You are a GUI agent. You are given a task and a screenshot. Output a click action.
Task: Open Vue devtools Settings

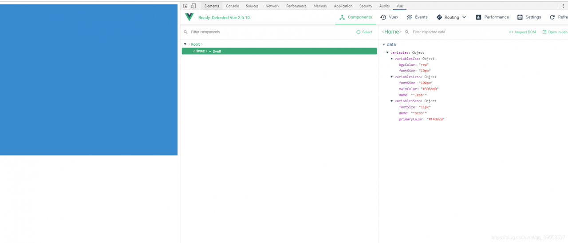pyautogui.click(x=529, y=17)
